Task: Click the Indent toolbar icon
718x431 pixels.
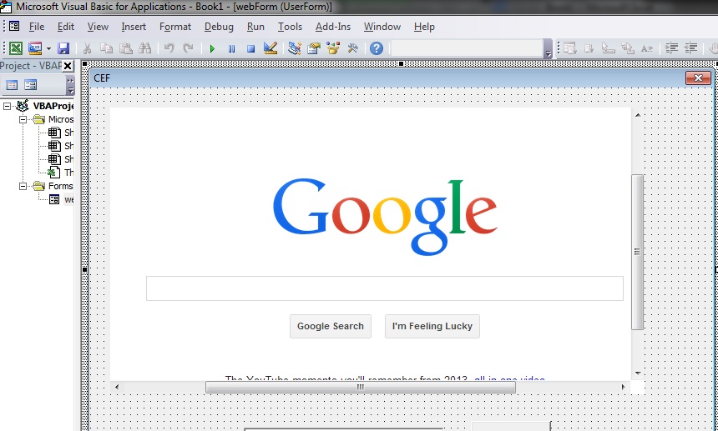Action: tap(671, 48)
